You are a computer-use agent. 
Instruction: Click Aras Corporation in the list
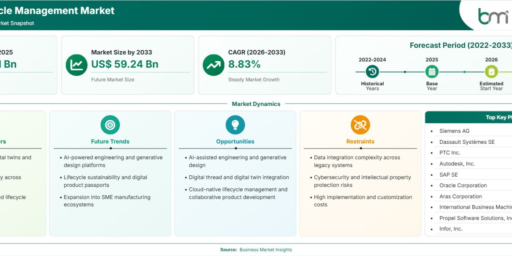(461, 197)
